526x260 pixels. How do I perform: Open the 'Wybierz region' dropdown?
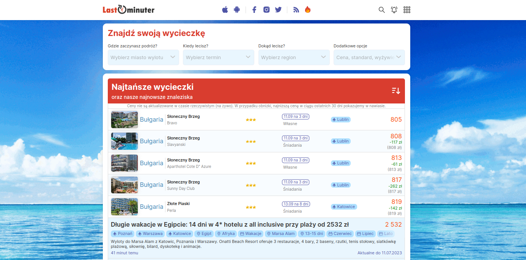tap(294, 57)
